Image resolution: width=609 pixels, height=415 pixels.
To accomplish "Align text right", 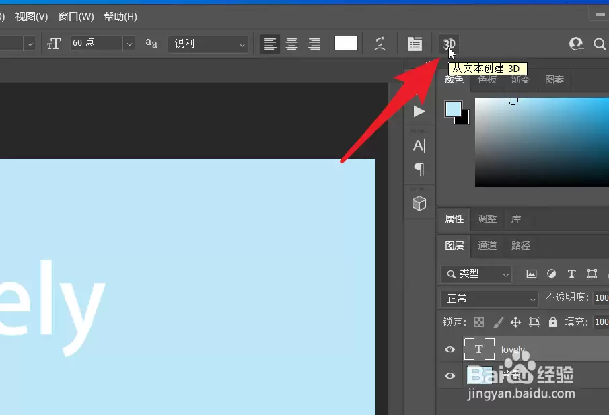I will [314, 44].
